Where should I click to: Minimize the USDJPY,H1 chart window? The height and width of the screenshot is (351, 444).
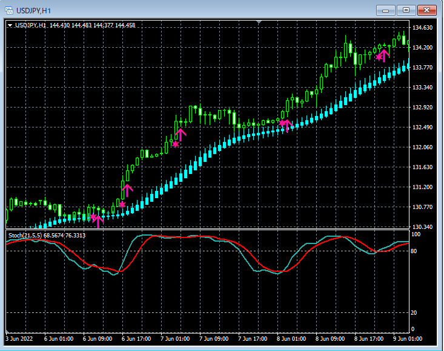[x=385, y=10]
